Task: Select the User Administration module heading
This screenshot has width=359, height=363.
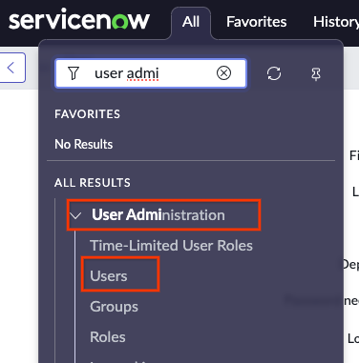Action: (158, 215)
